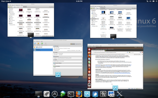158x98 pixels.
Task: Open LibreOffice Writer in the Unity launcher
Action: coord(89,59)
